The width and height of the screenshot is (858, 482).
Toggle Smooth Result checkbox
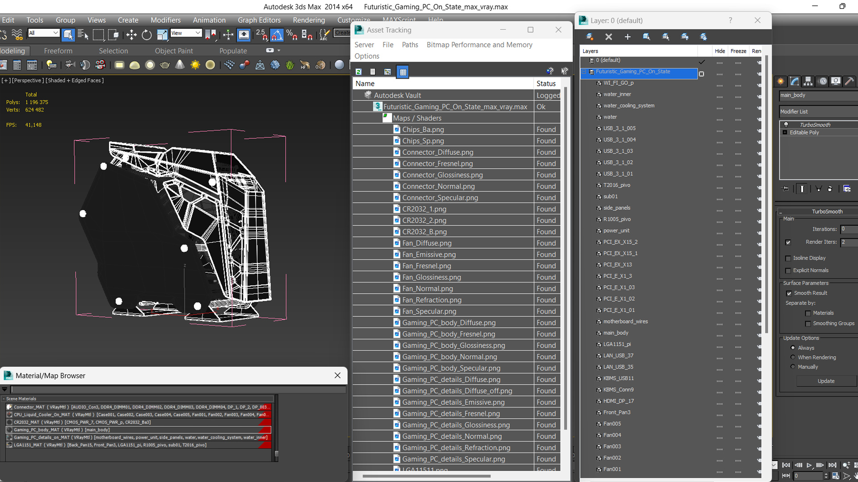(x=789, y=293)
